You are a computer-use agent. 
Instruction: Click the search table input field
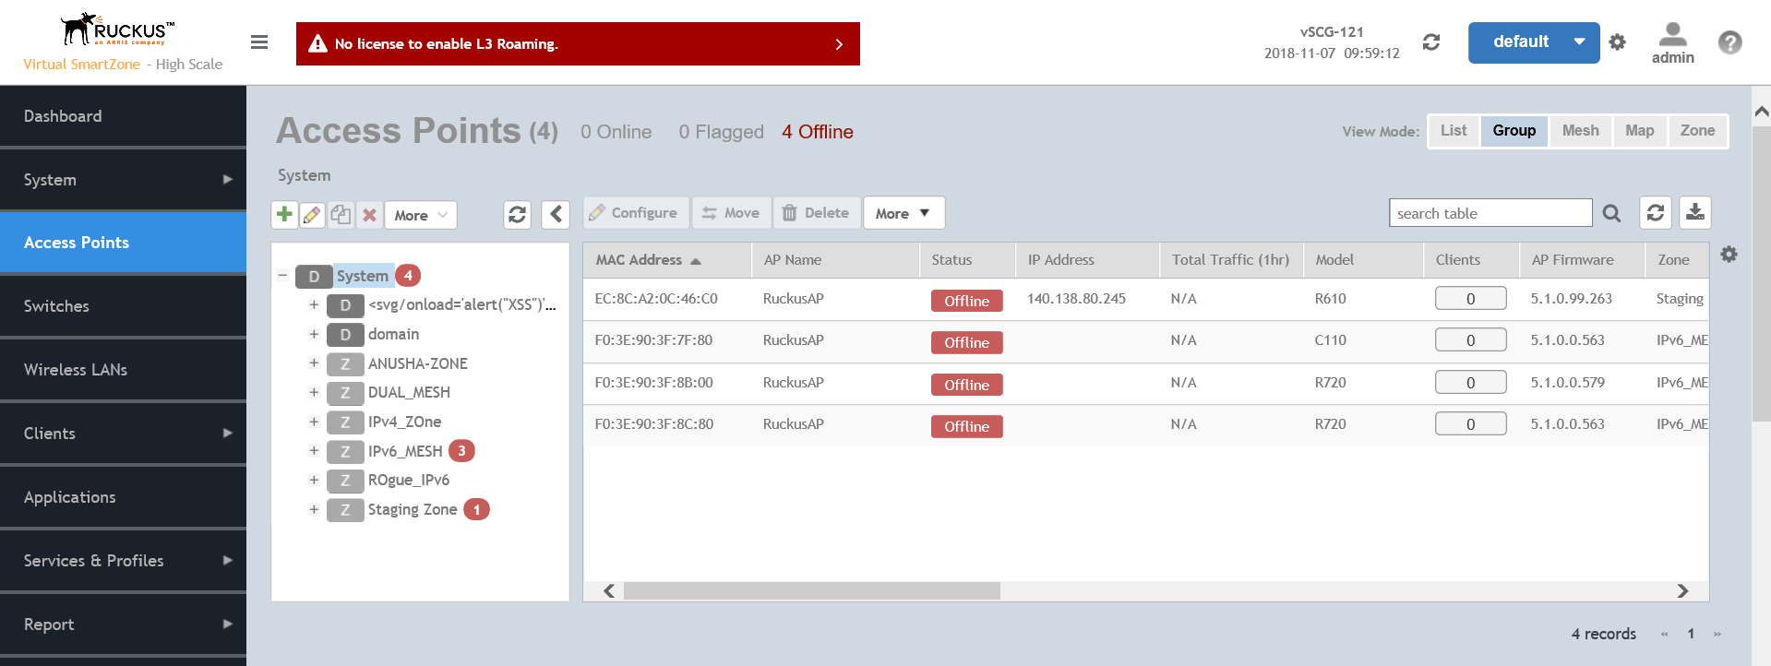pyautogui.click(x=1490, y=213)
